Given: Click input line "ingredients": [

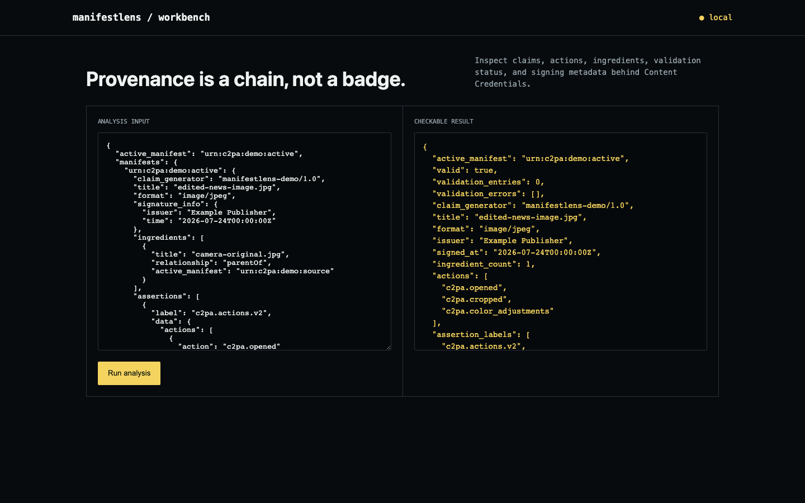Looking at the screenshot, I should [x=169, y=238].
